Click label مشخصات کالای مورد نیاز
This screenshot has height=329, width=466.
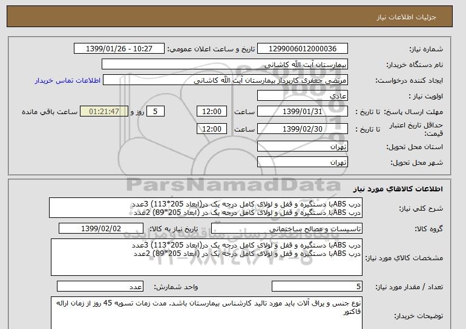(x=404, y=258)
